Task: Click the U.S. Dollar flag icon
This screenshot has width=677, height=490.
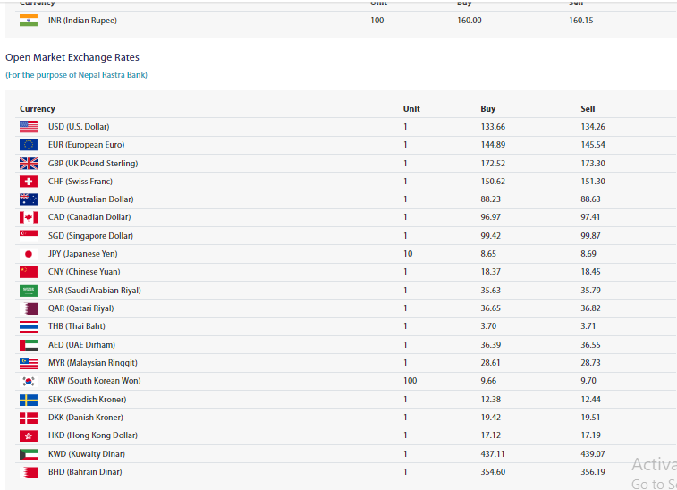Action: 29,127
